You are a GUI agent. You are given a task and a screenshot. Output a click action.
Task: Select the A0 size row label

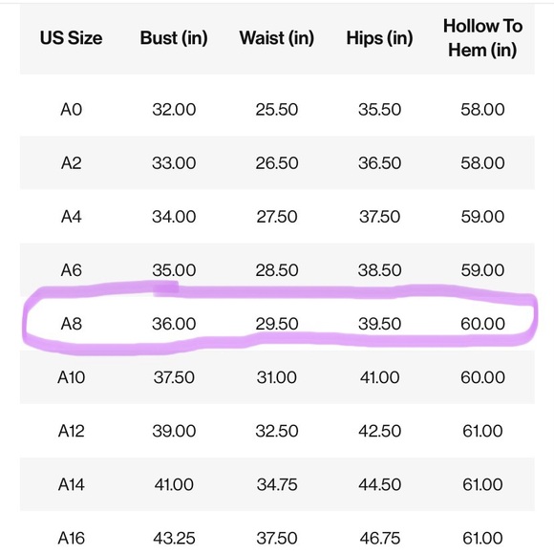[x=71, y=109]
